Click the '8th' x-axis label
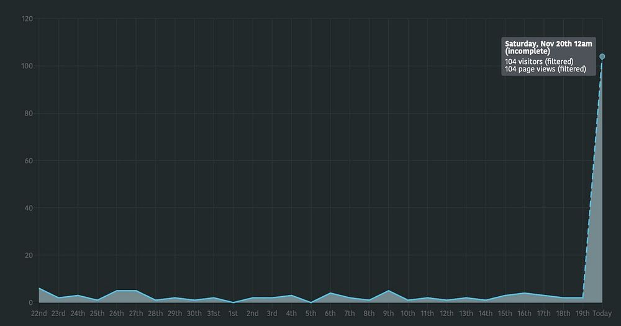 369,314
